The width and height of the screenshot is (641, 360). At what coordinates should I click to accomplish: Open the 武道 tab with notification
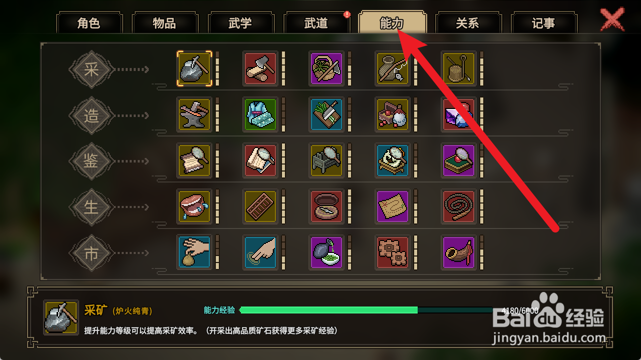pyautogui.click(x=316, y=23)
